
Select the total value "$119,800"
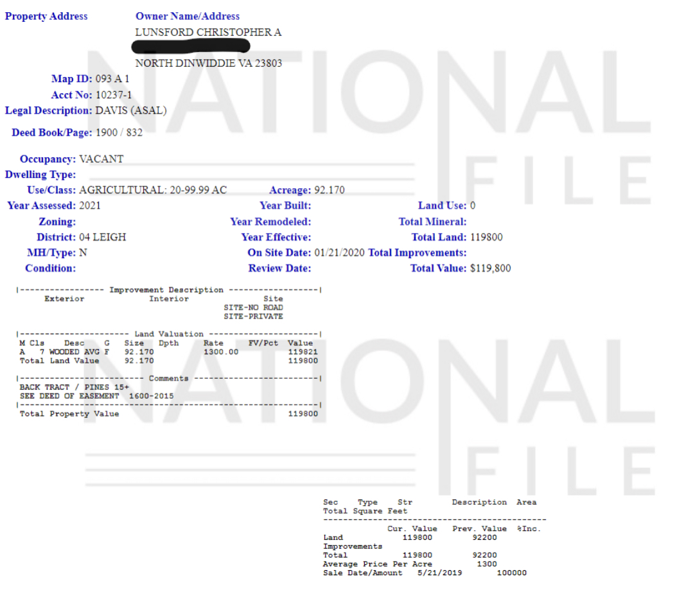click(x=491, y=268)
